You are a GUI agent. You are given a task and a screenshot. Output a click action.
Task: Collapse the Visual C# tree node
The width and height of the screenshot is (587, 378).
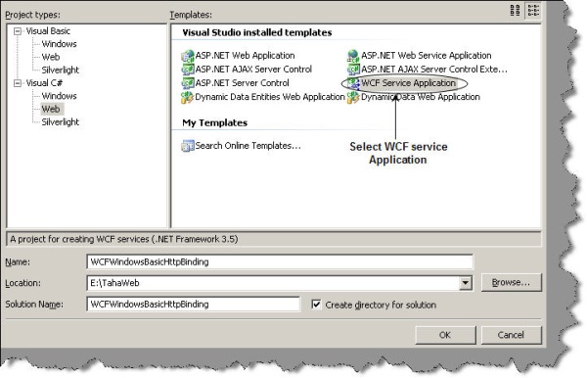click(18, 83)
